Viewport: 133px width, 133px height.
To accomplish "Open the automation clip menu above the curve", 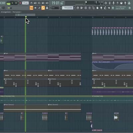I will point(93,62).
